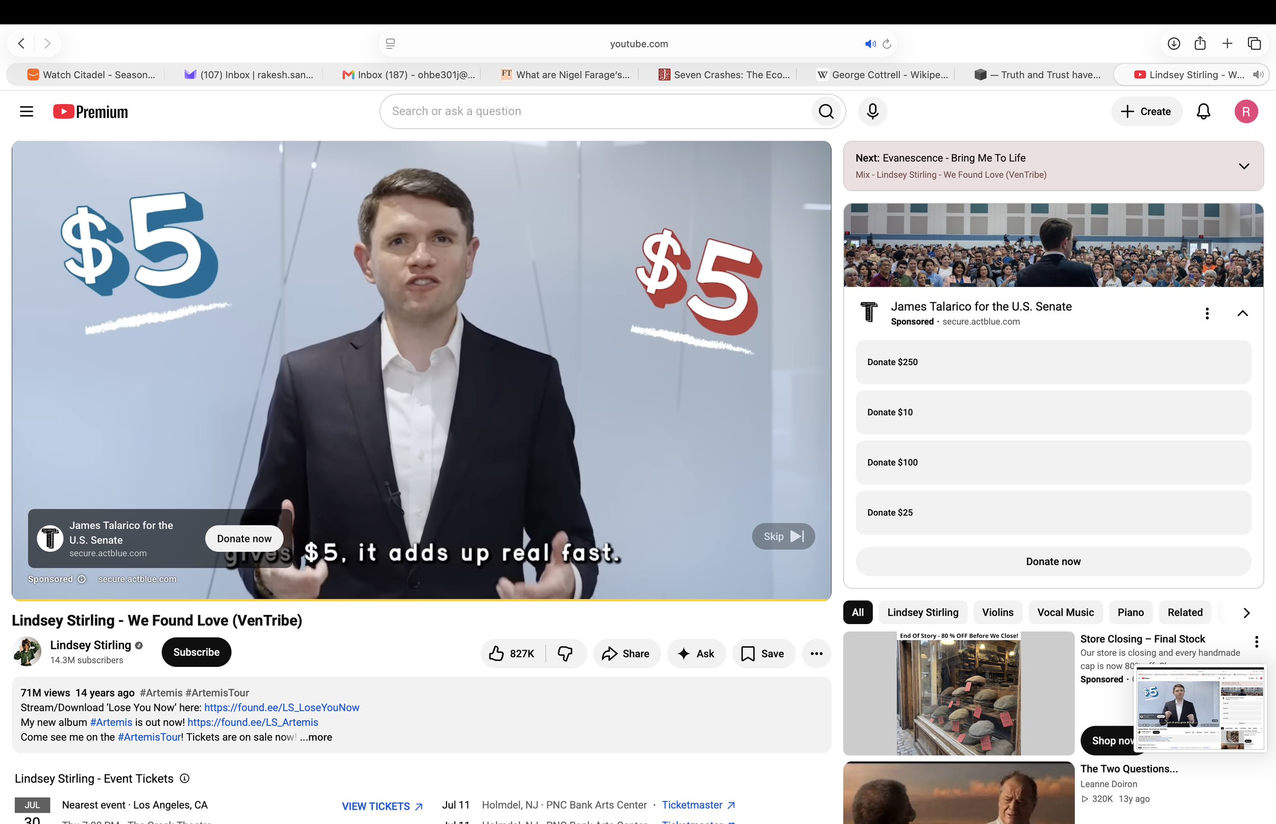
Task: Add a new browser tab
Action: pos(1228,43)
